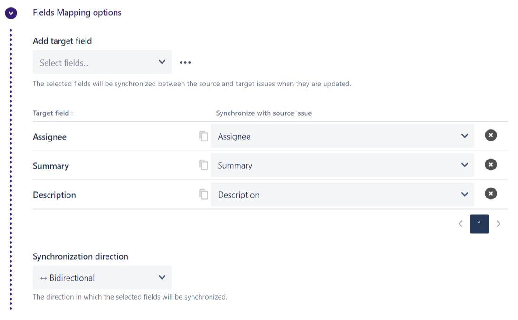Image resolution: width=518 pixels, height=320 pixels.
Task: Click the three-dot more options icon
Action: pos(185,62)
